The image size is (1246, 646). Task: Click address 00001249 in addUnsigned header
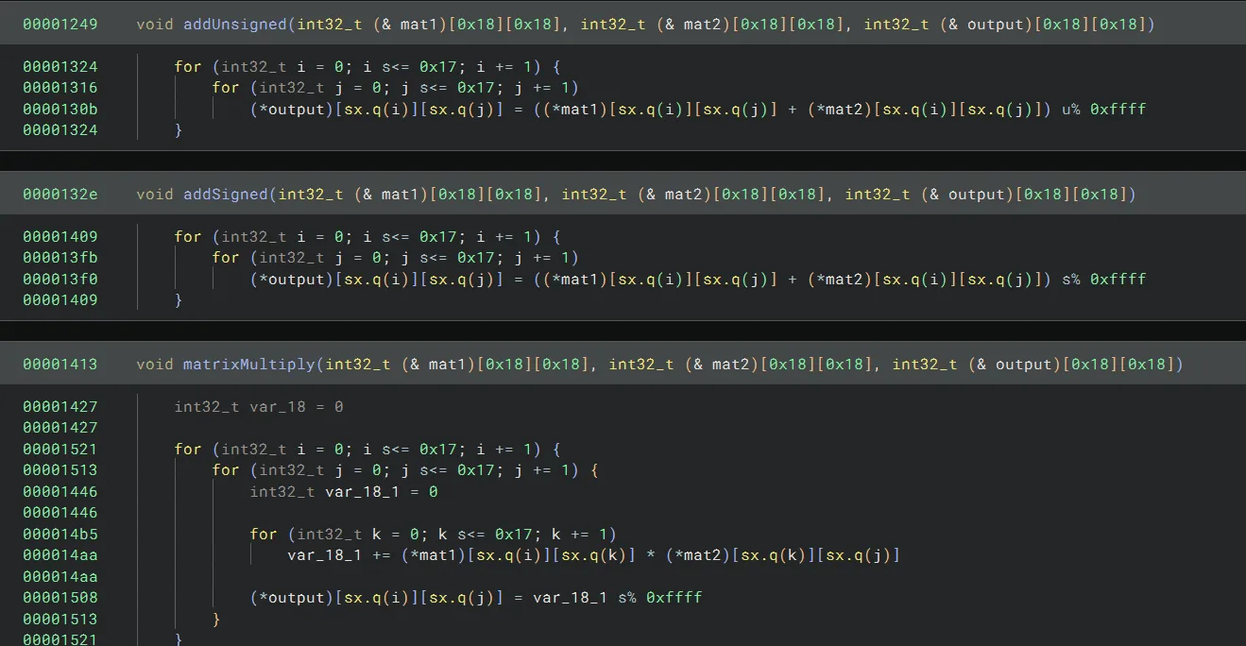(x=60, y=25)
